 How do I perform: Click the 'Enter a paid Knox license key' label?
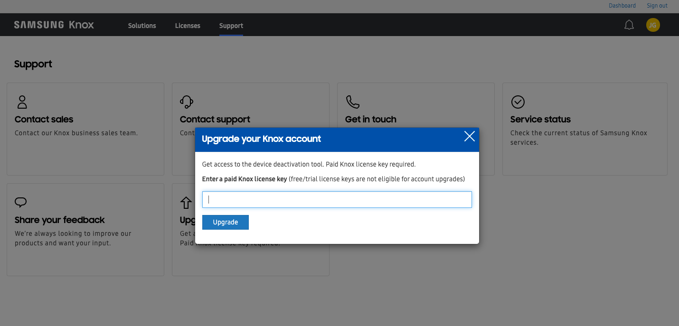(x=245, y=179)
